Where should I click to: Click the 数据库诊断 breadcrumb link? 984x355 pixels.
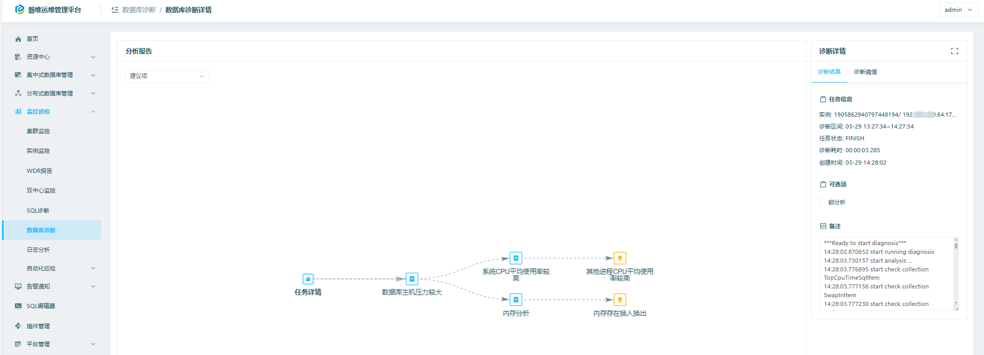tap(139, 10)
